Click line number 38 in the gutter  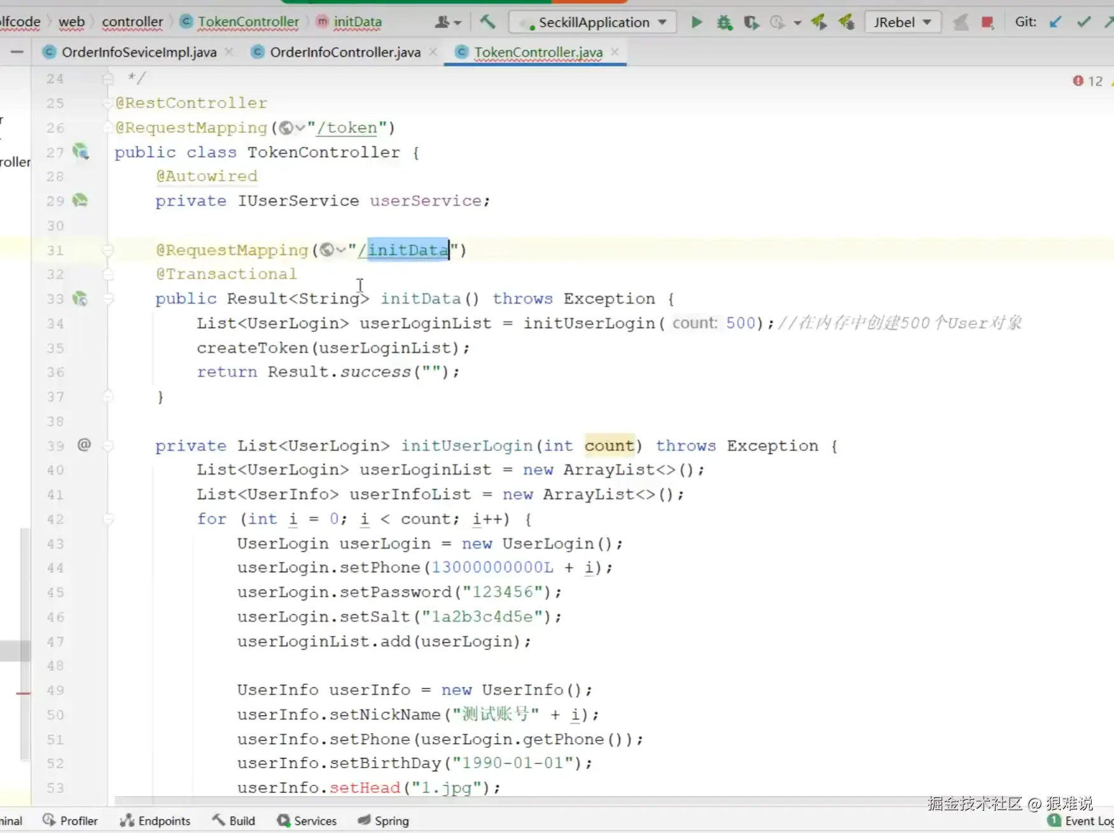55,421
